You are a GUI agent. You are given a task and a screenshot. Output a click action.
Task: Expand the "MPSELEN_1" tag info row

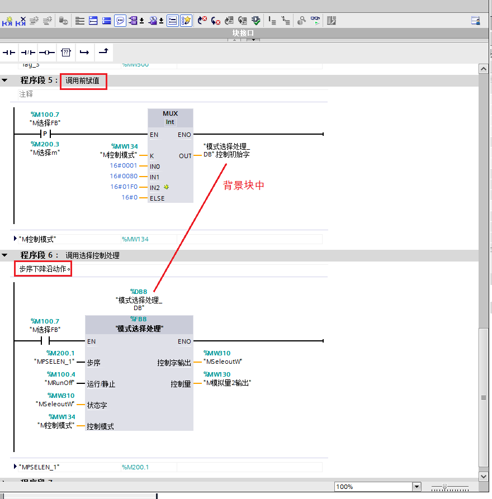[x=15, y=466]
